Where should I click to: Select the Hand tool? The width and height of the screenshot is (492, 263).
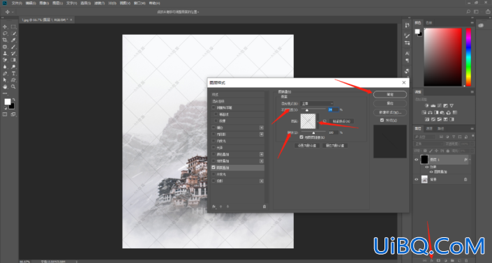click(x=5, y=87)
